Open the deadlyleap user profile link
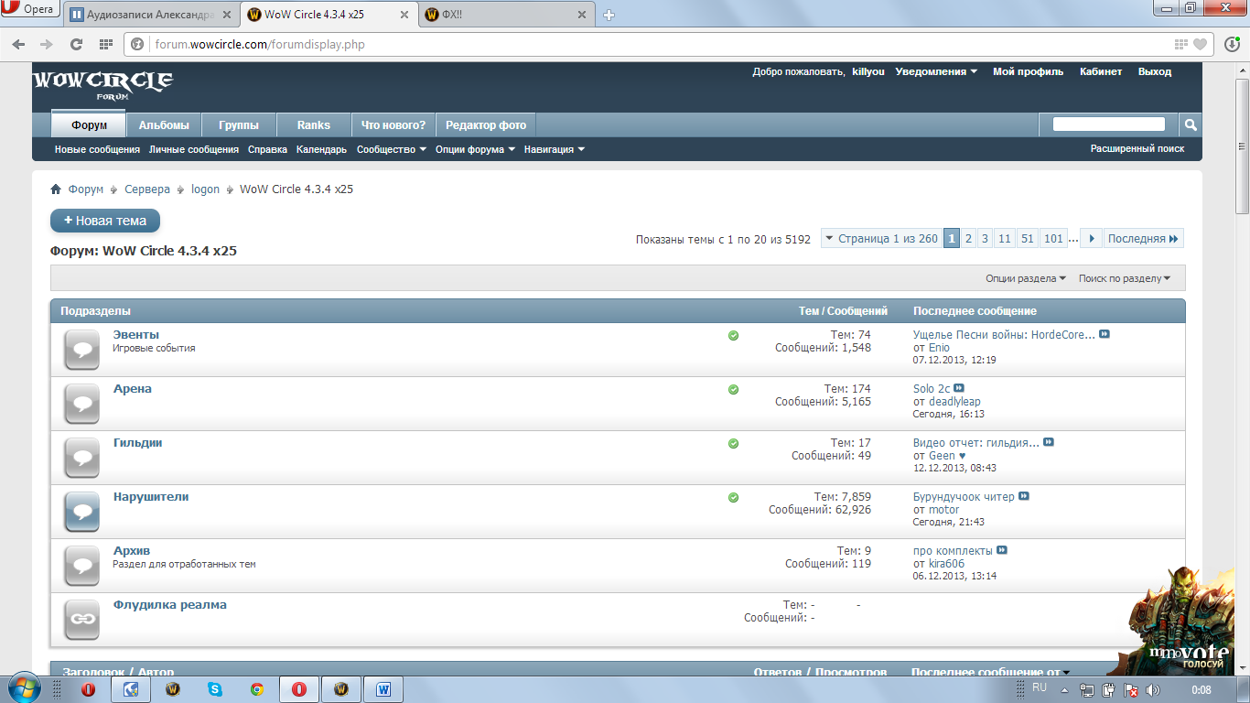1250x703 pixels. coord(954,402)
